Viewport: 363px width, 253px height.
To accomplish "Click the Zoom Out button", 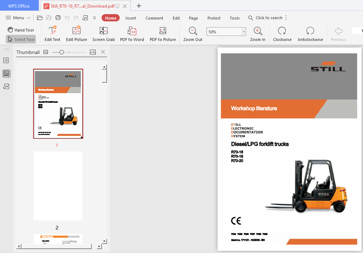I will [193, 34].
